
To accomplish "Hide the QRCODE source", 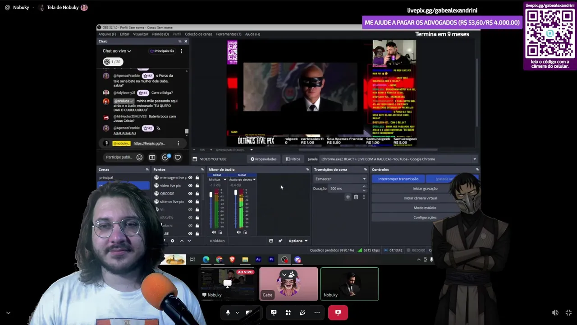I will (x=190, y=193).
